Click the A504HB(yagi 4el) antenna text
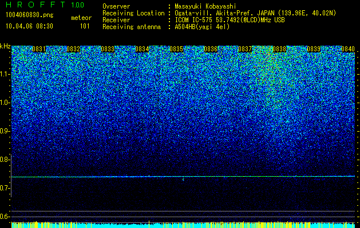This screenshot has width=360, height=228. click(x=202, y=27)
